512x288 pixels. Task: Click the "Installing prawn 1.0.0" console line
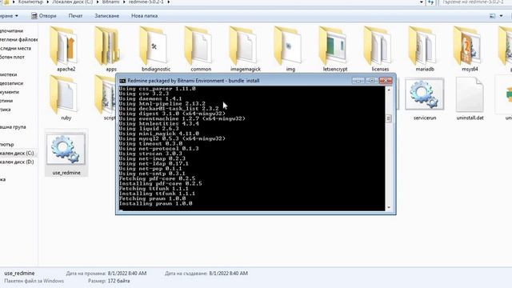click(x=156, y=204)
